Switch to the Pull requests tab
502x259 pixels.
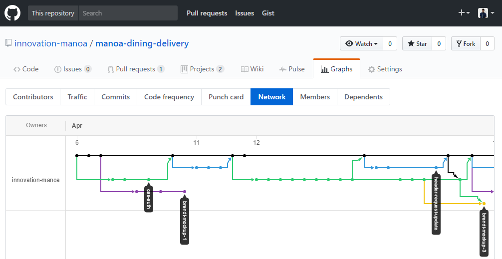coord(136,69)
